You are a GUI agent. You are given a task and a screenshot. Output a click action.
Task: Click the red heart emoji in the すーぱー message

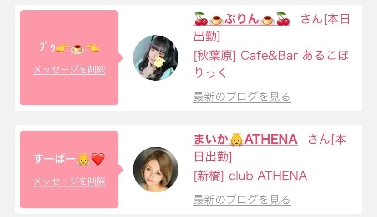tap(98, 159)
